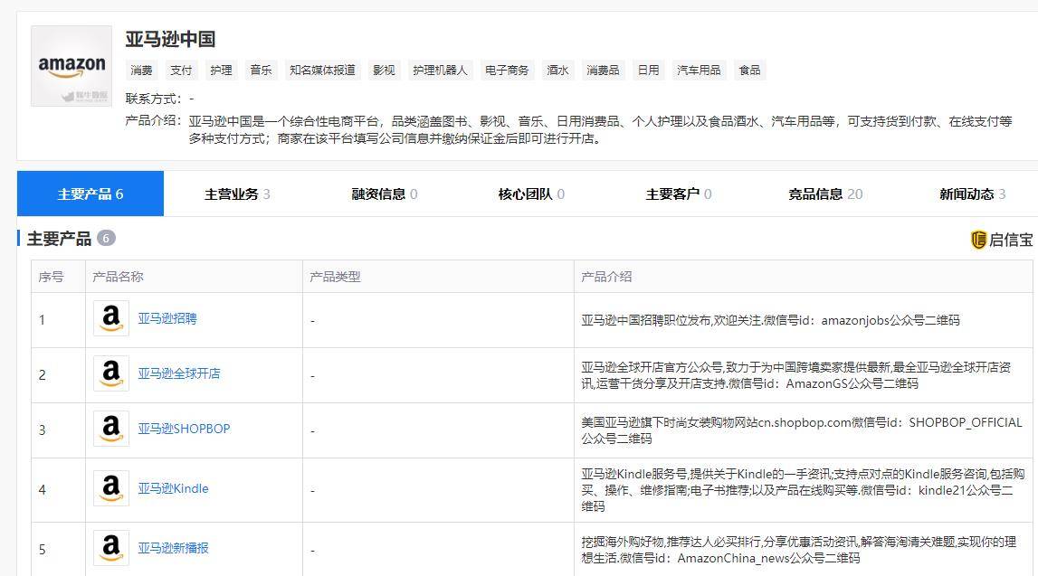Click the Amazon icon beside 亚马逊Kindle
Viewport: 1038px width, 576px height.
coord(110,488)
